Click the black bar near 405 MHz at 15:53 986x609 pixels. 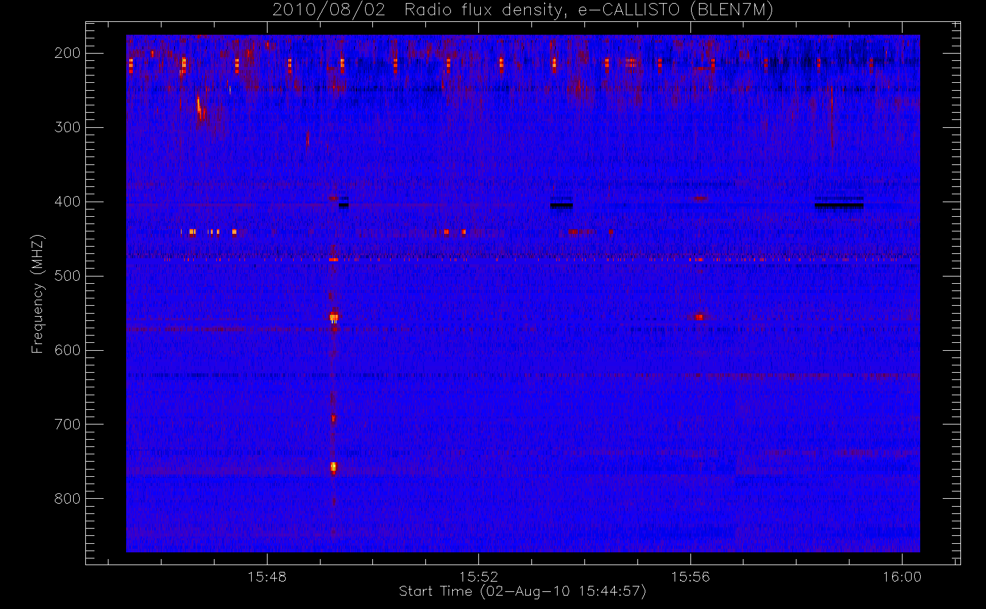[x=561, y=205]
